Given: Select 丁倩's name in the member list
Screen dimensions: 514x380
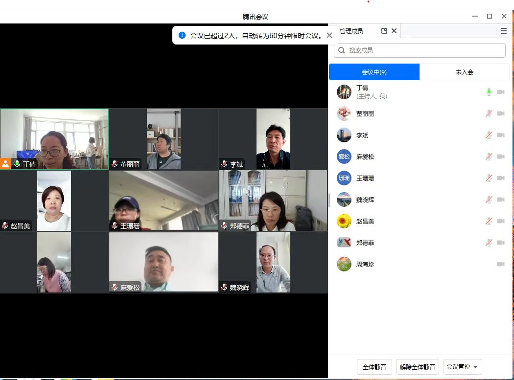Looking at the screenshot, I should tap(362, 88).
